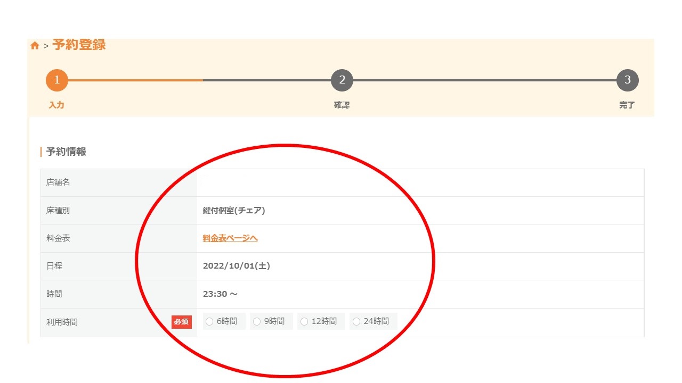Choose the 12時間 usage time radio

(304, 321)
